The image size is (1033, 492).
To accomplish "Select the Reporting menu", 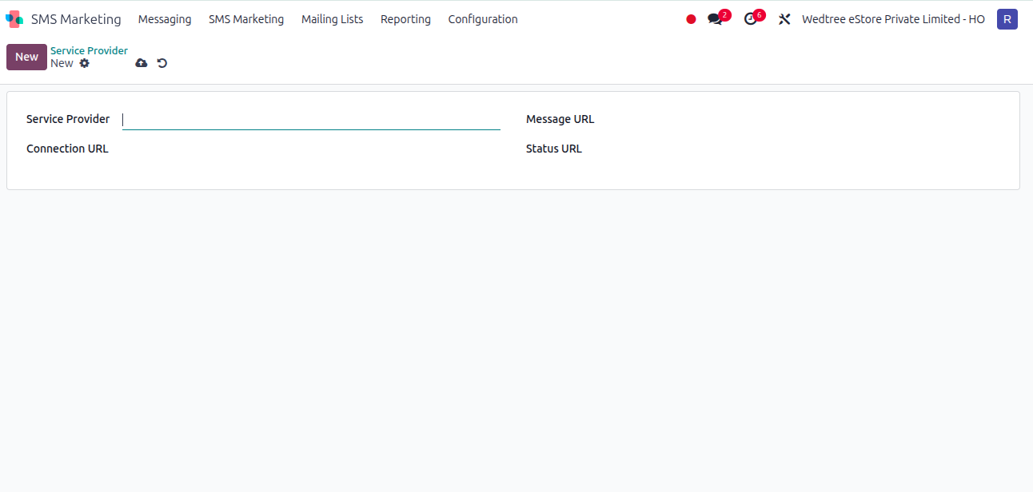I will tap(405, 18).
